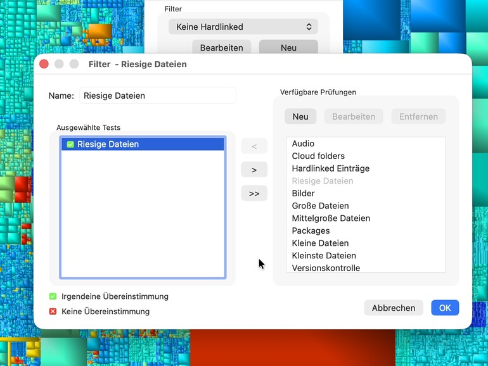Click Neu in Verfügbare Prüfungen
Viewport: 488px width, 366px height.
tap(300, 117)
